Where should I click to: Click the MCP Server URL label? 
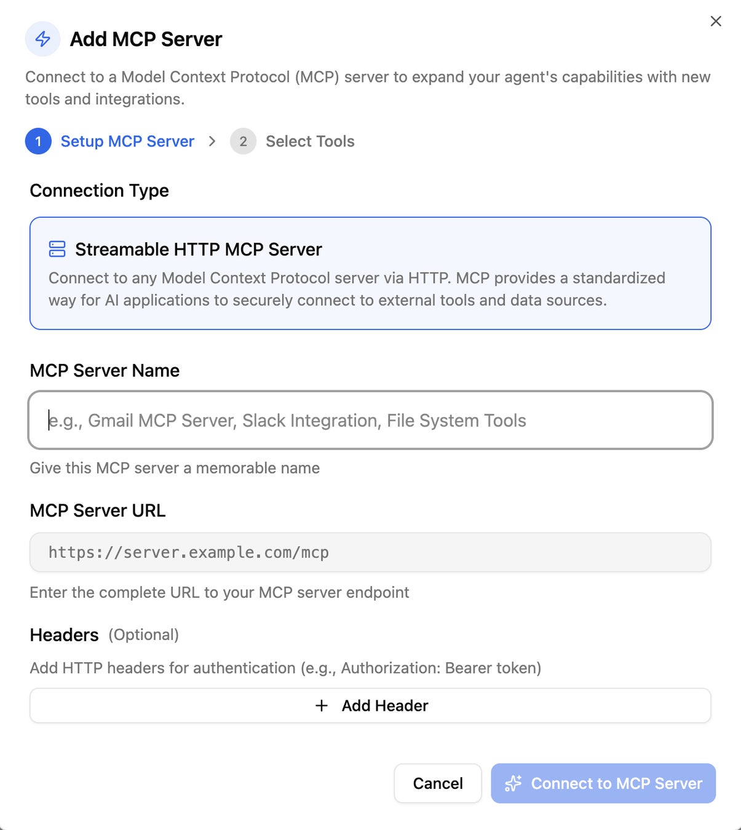[x=98, y=510]
